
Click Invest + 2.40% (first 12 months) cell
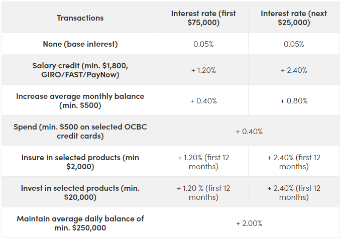294,192
